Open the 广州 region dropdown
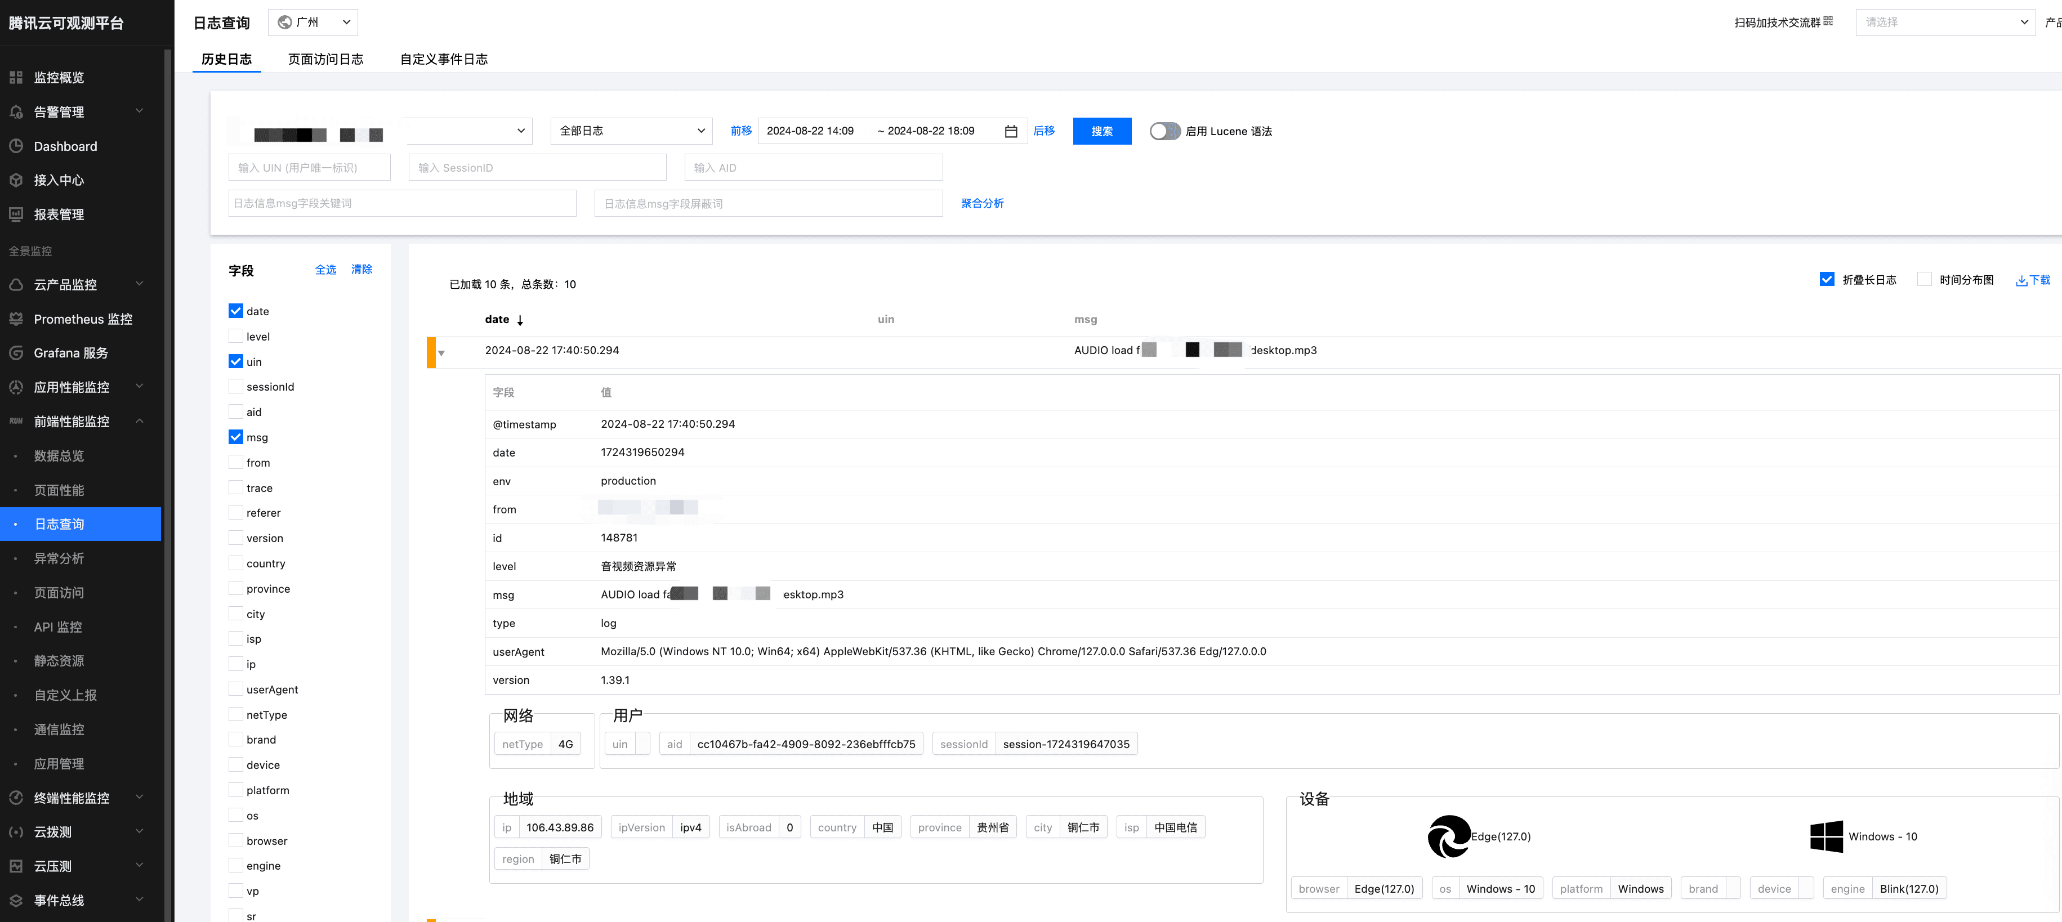 [312, 21]
